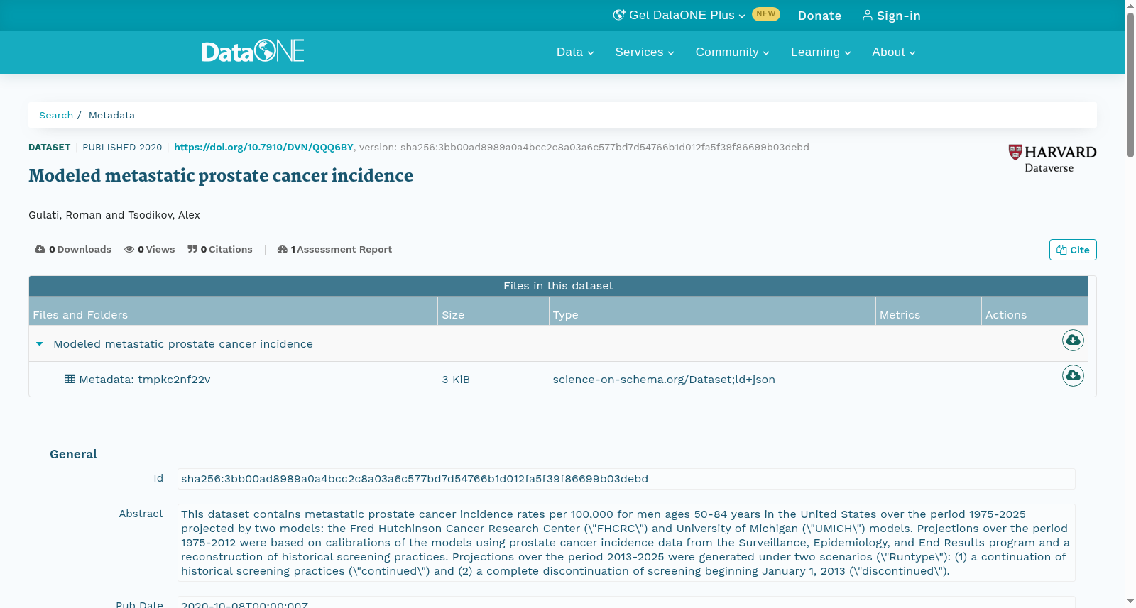Click the Files in this dataset table caption
Viewport: 1136px width, 608px height.
[x=558, y=286]
